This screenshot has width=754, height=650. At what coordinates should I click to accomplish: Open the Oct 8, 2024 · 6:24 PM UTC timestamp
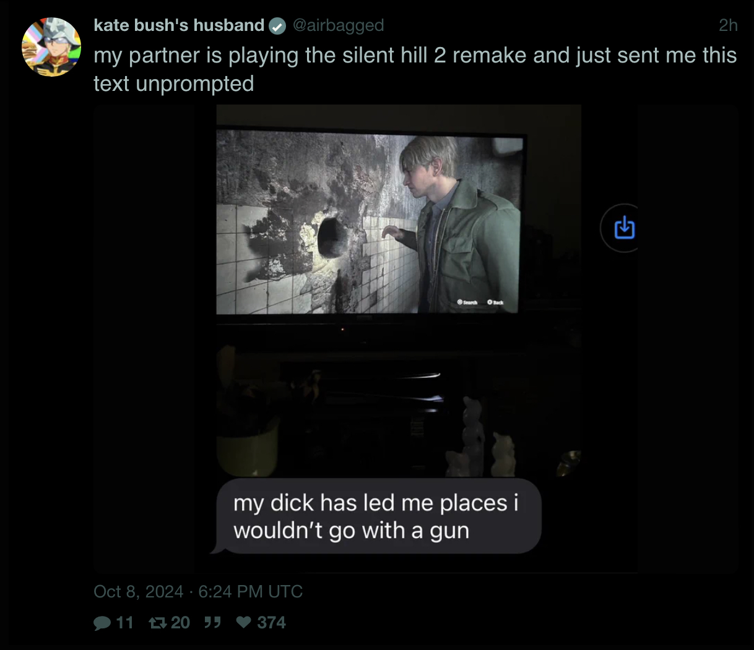[x=198, y=592]
